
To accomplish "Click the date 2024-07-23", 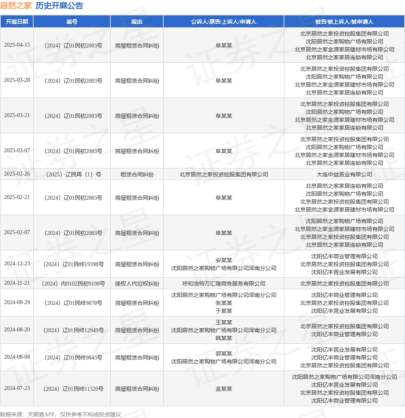I will point(17,388).
